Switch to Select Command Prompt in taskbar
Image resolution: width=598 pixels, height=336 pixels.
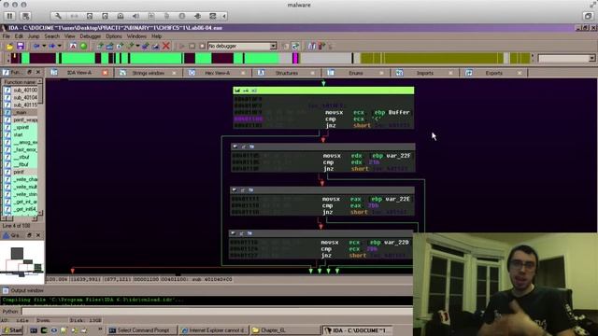coord(143,330)
